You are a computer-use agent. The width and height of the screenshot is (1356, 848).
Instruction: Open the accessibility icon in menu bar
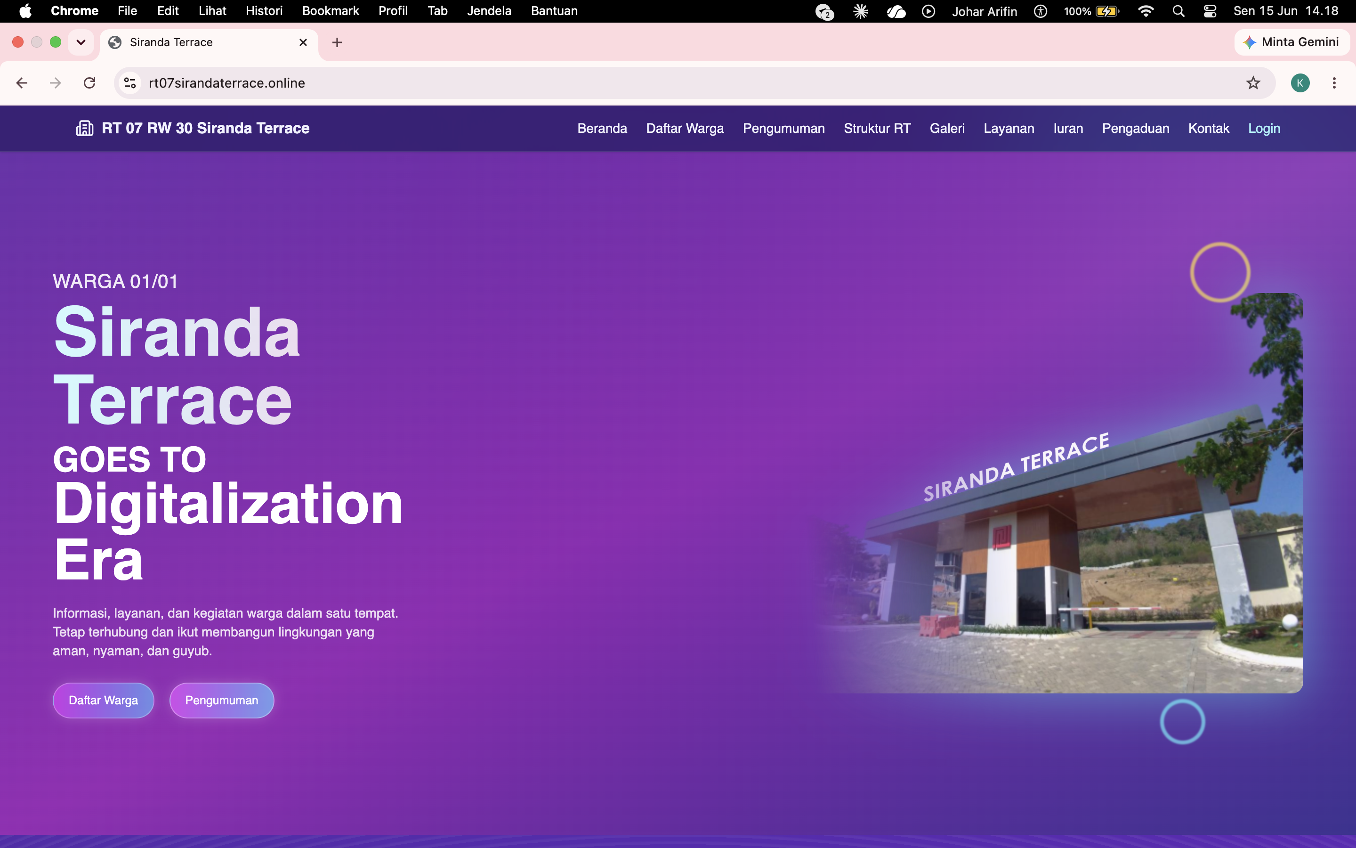[1041, 11]
